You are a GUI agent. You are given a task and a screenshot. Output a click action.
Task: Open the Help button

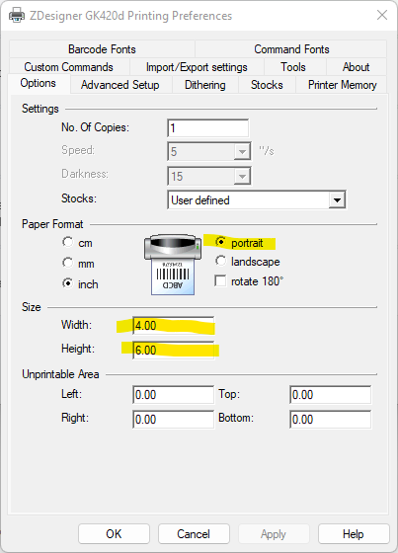tap(354, 534)
